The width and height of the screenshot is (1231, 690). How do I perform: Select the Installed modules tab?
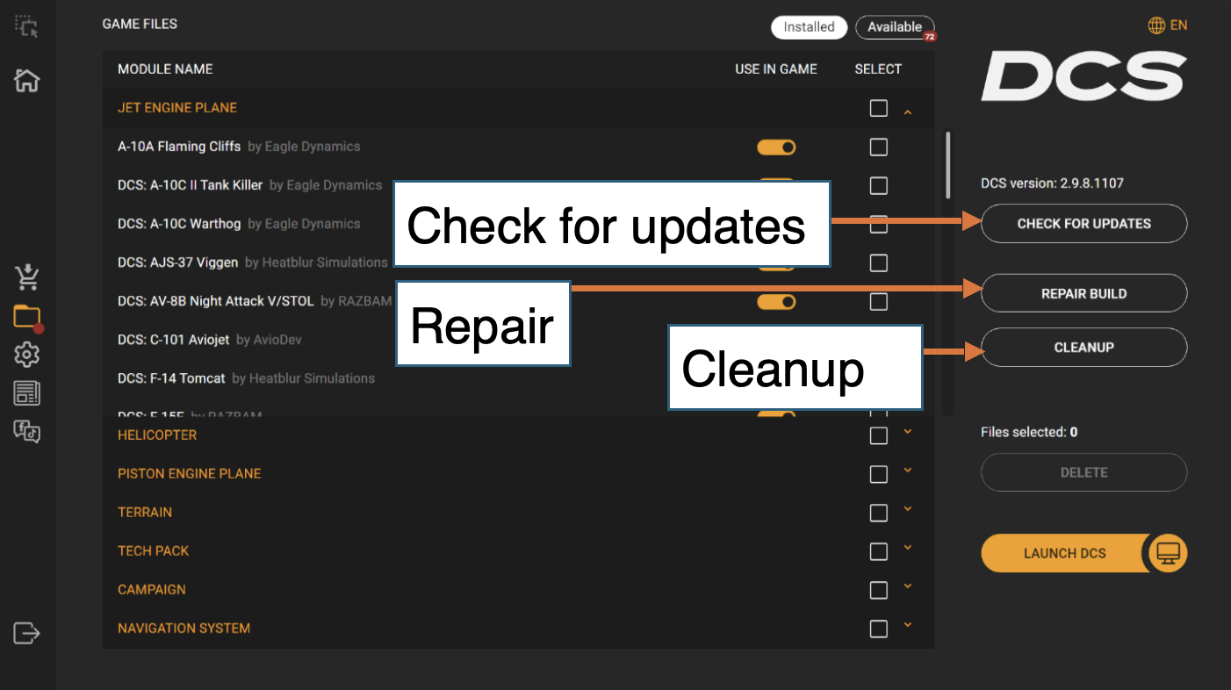point(809,27)
